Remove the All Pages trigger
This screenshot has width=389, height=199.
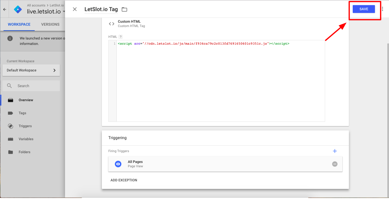point(335,164)
